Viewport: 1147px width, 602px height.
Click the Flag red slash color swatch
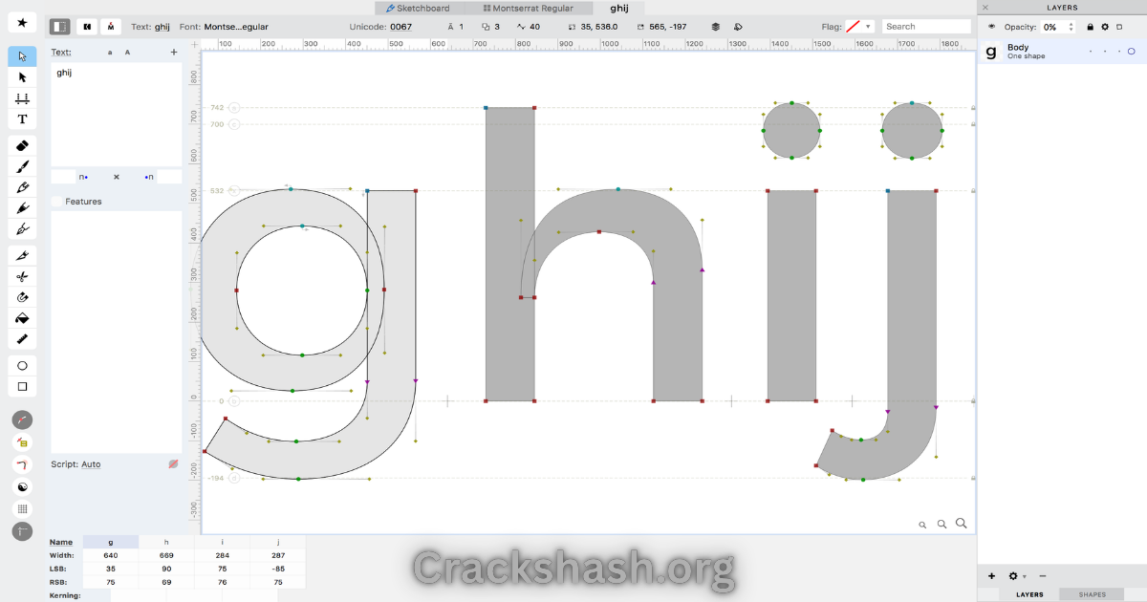pyautogui.click(x=854, y=27)
